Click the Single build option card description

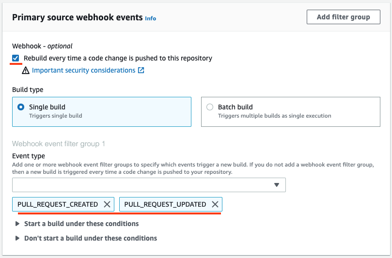coord(56,116)
